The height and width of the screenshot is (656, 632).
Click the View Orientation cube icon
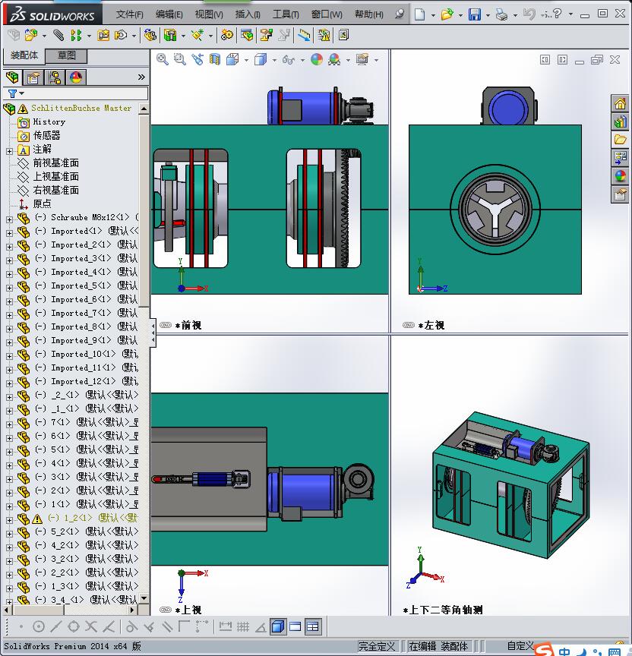click(232, 59)
